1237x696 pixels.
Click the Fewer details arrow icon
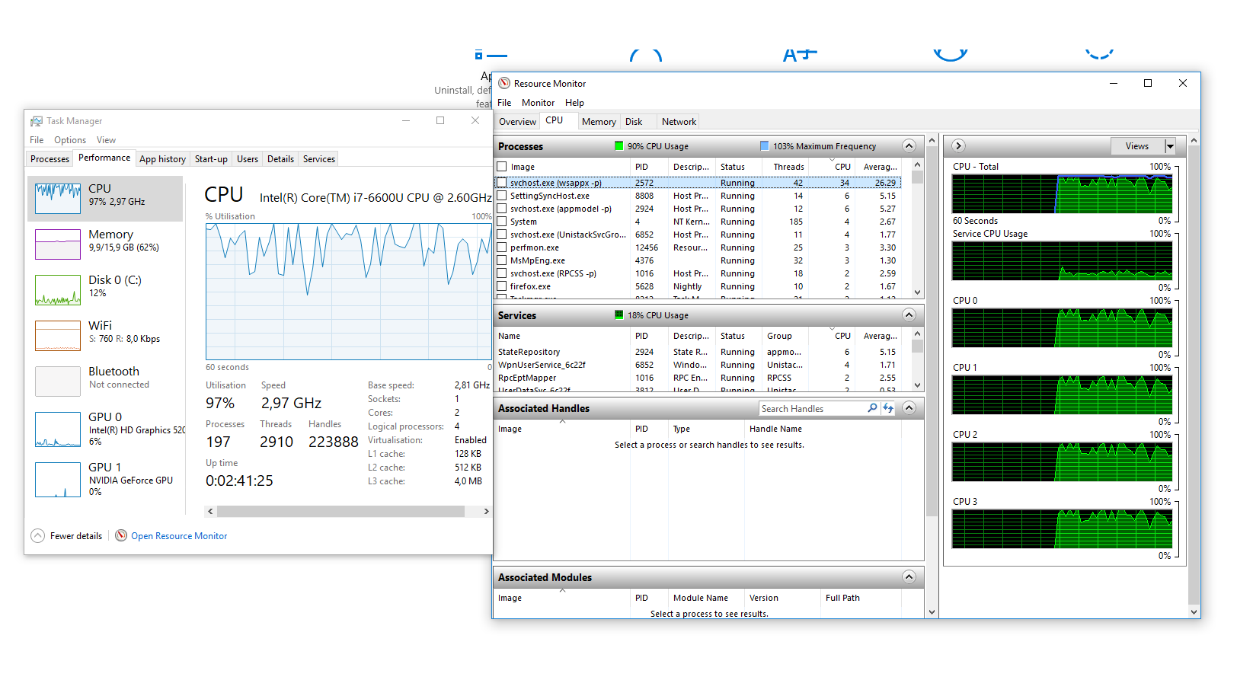coord(37,536)
